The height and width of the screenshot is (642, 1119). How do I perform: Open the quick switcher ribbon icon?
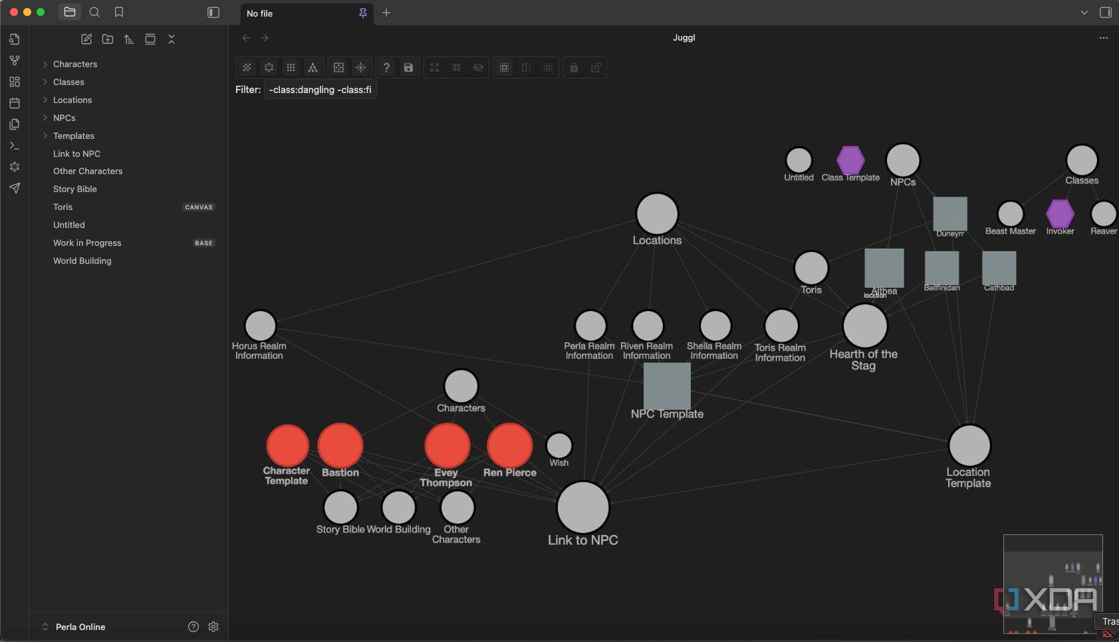[15, 39]
